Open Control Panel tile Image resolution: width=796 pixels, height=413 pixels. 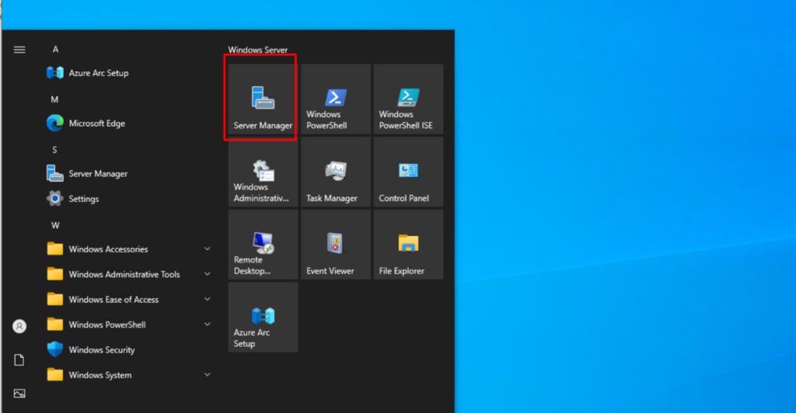[408, 173]
